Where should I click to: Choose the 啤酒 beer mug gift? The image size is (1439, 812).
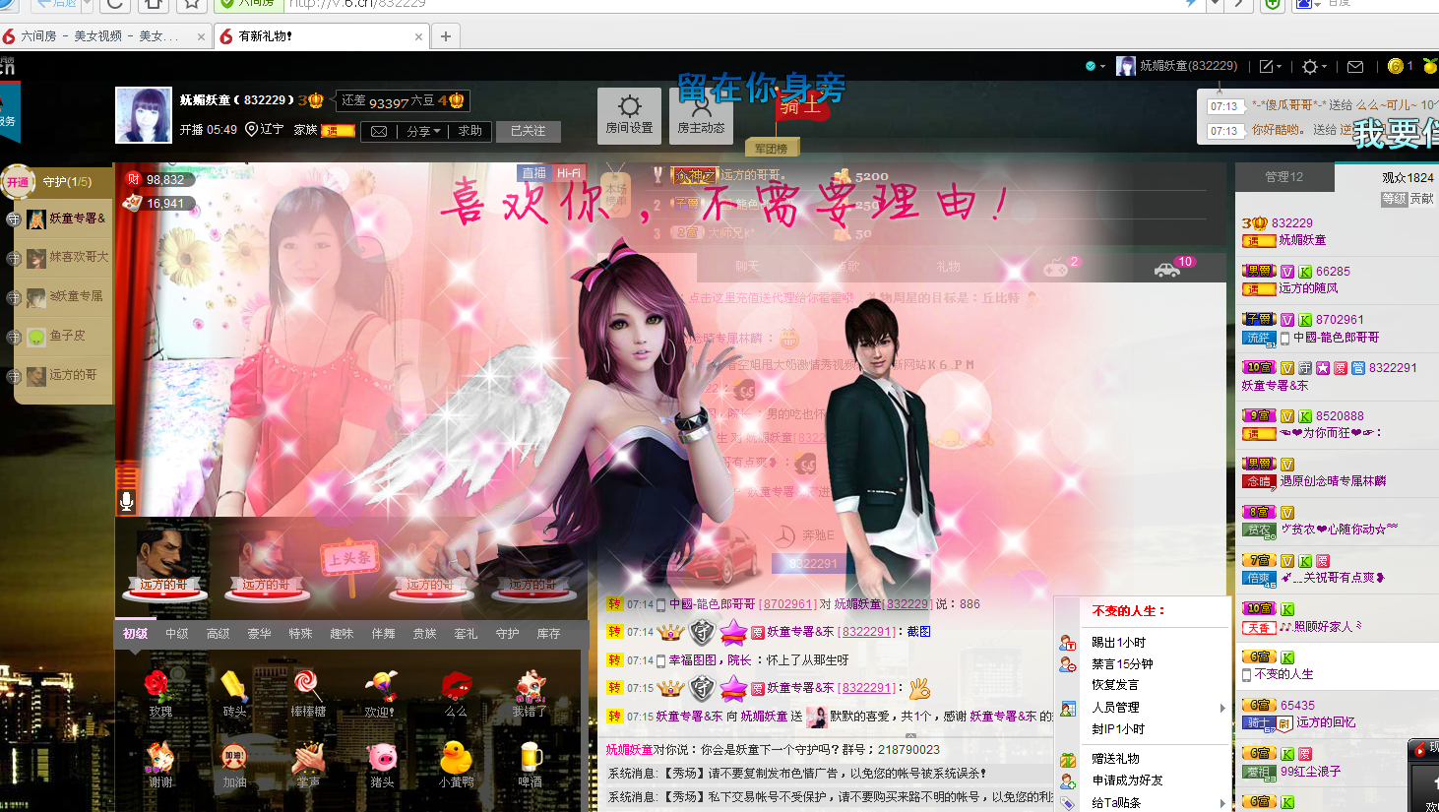[530, 756]
